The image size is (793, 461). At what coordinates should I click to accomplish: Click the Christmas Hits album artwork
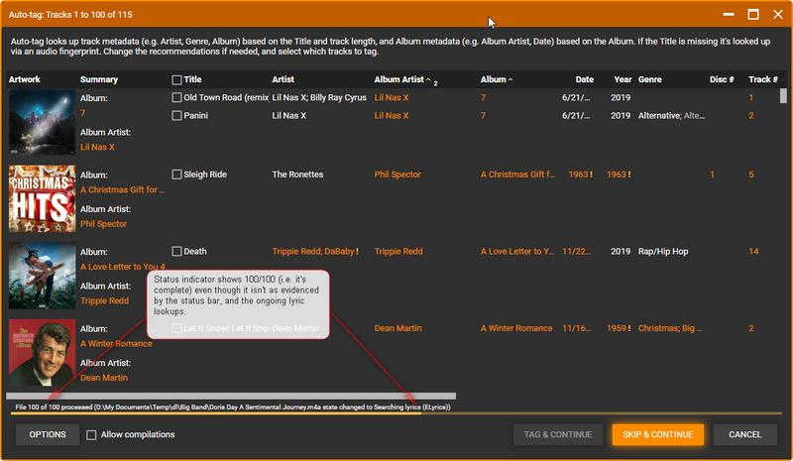point(42,198)
